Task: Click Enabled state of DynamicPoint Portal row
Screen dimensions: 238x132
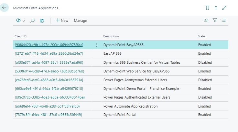Action: 204,115
